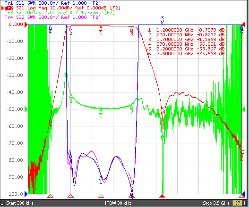Click red marker 3 on the S21 passband

tap(131, 31)
